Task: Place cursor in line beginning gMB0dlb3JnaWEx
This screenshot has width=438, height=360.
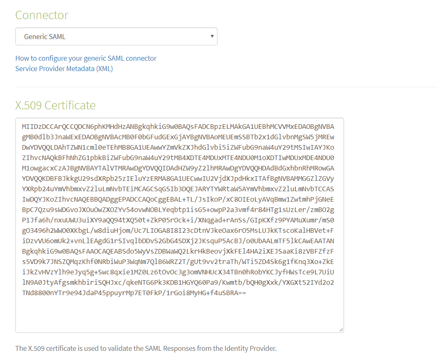Action: click(x=178, y=137)
